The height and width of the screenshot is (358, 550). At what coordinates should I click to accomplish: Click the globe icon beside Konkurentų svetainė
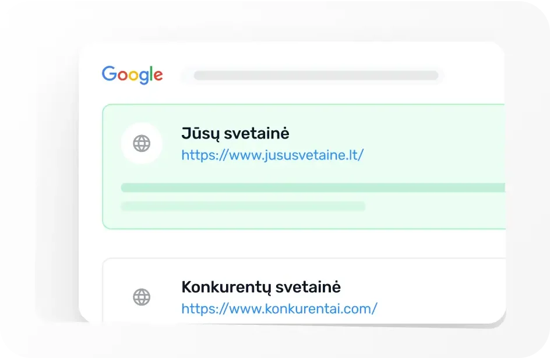(142, 297)
